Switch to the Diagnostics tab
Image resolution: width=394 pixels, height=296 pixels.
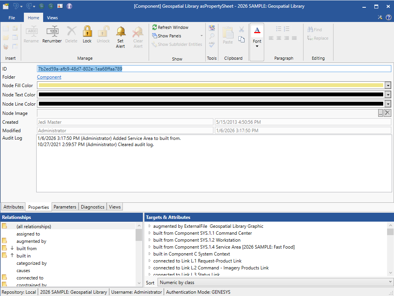[x=92, y=207]
